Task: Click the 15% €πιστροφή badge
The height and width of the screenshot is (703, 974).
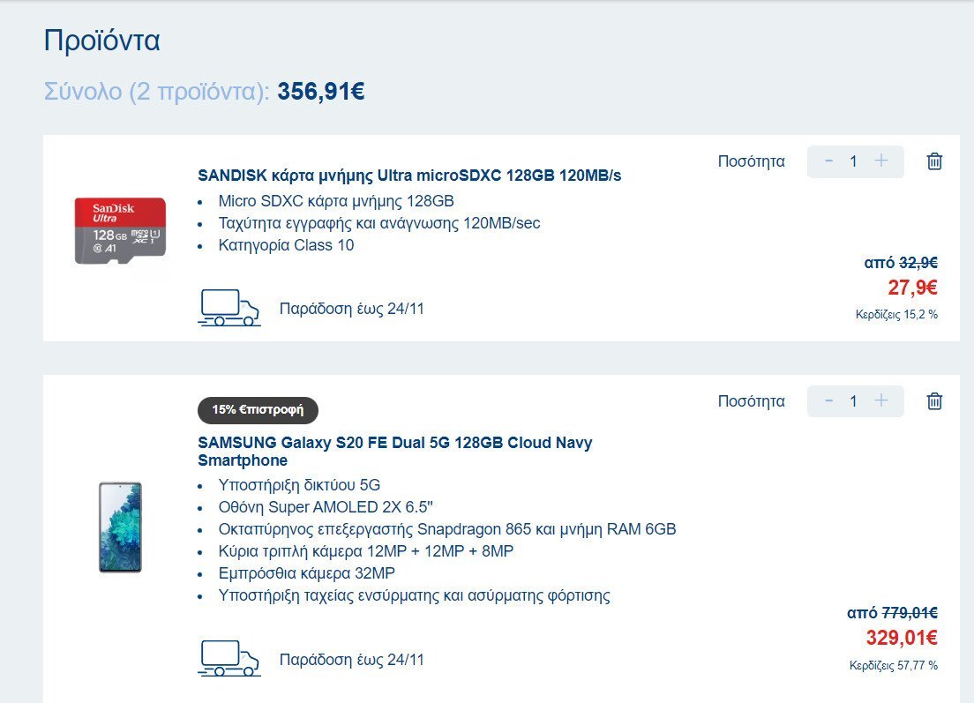Action: pyautogui.click(x=258, y=410)
